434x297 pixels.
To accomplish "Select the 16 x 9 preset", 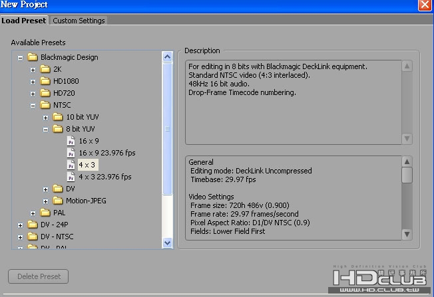I will (x=89, y=141).
